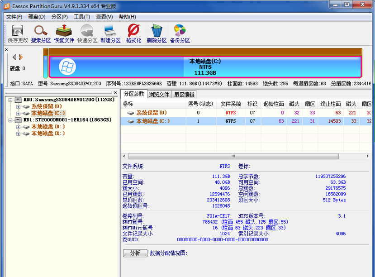The width and height of the screenshot is (375, 277).
Task: Click the 删除分区 (Delete Partition) icon
Action: point(156,33)
